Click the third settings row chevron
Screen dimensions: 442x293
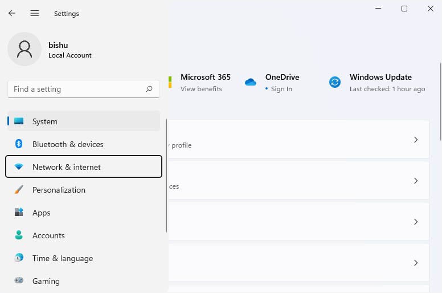point(416,222)
